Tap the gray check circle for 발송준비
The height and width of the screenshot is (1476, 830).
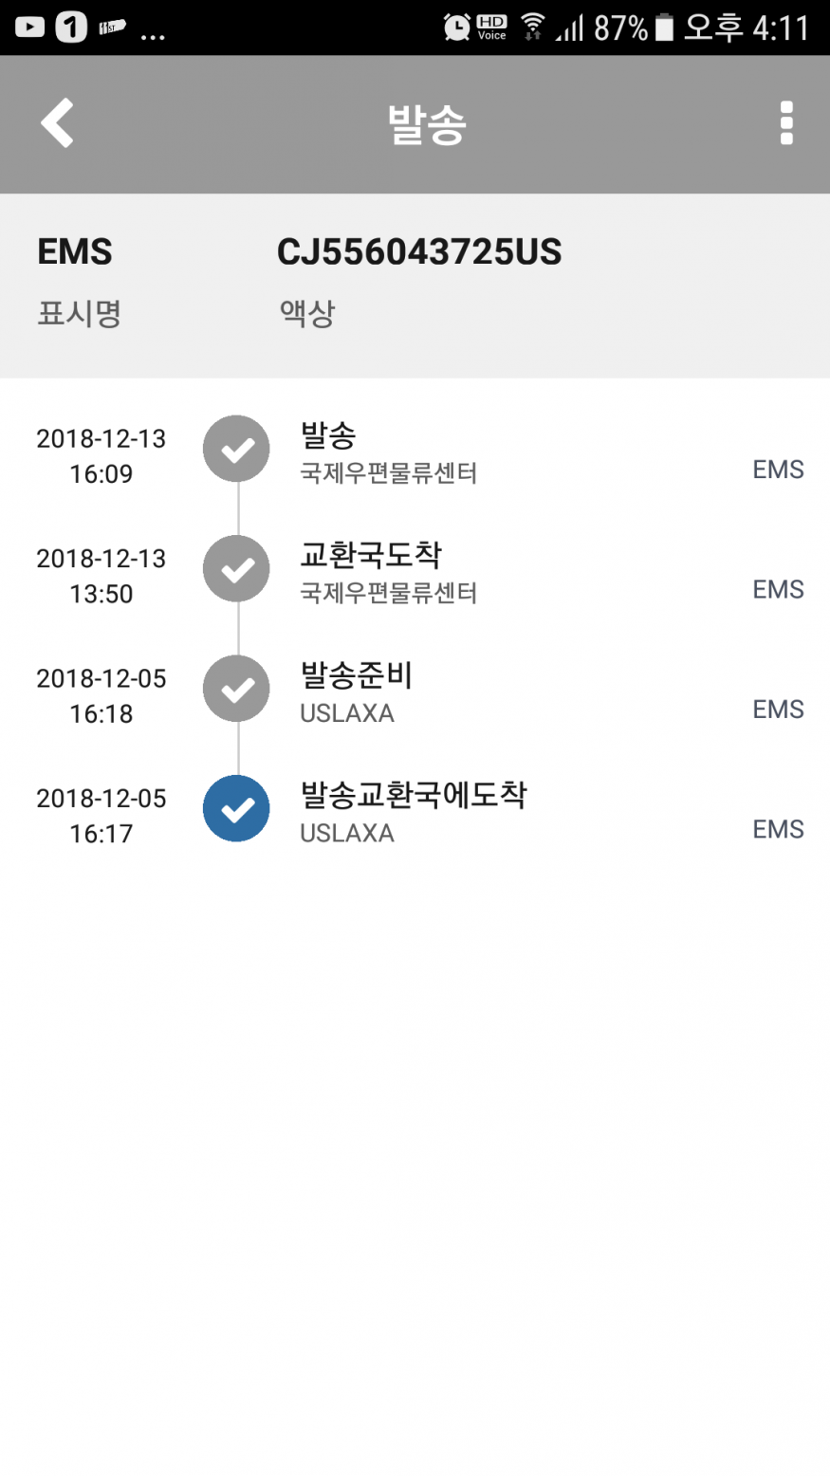tap(236, 689)
